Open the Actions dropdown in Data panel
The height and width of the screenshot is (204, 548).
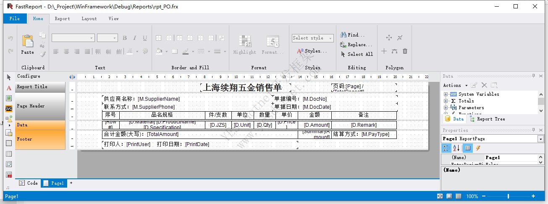click(455, 85)
